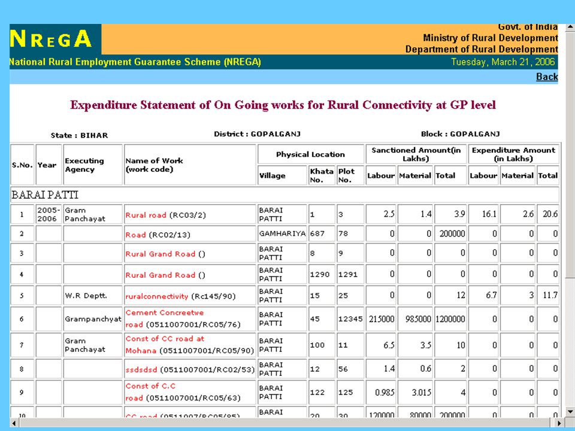This screenshot has width=575, height=431.
Task: Open the Const of CC road at Mohana link
Action: click(x=165, y=345)
